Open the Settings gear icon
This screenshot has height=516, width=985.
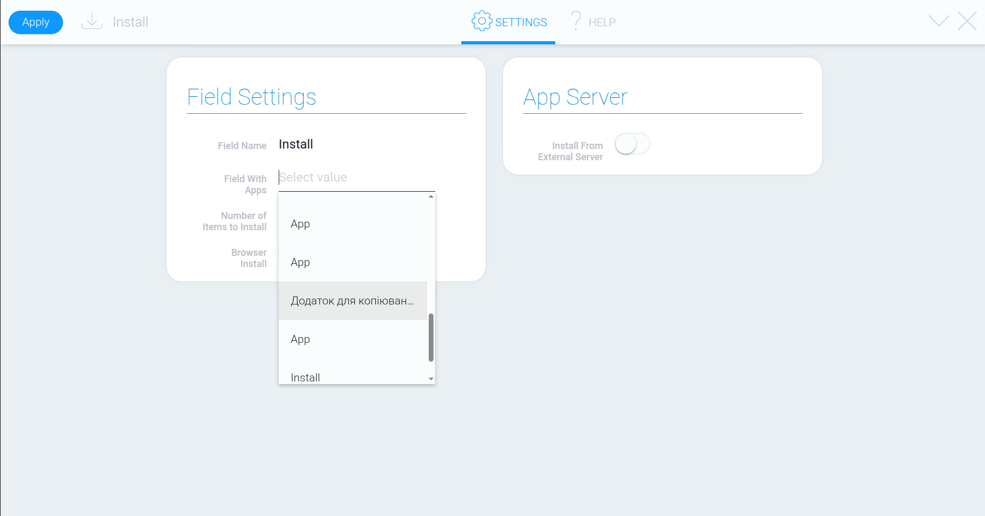point(482,21)
